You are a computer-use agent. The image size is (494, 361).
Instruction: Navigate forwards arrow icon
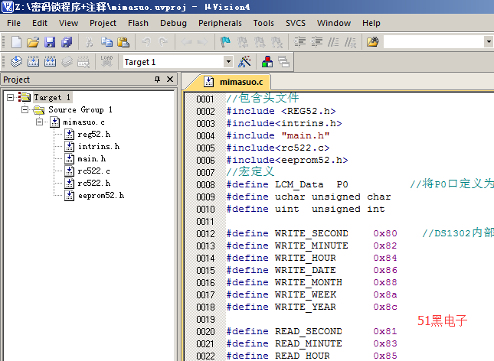click(202, 42)
